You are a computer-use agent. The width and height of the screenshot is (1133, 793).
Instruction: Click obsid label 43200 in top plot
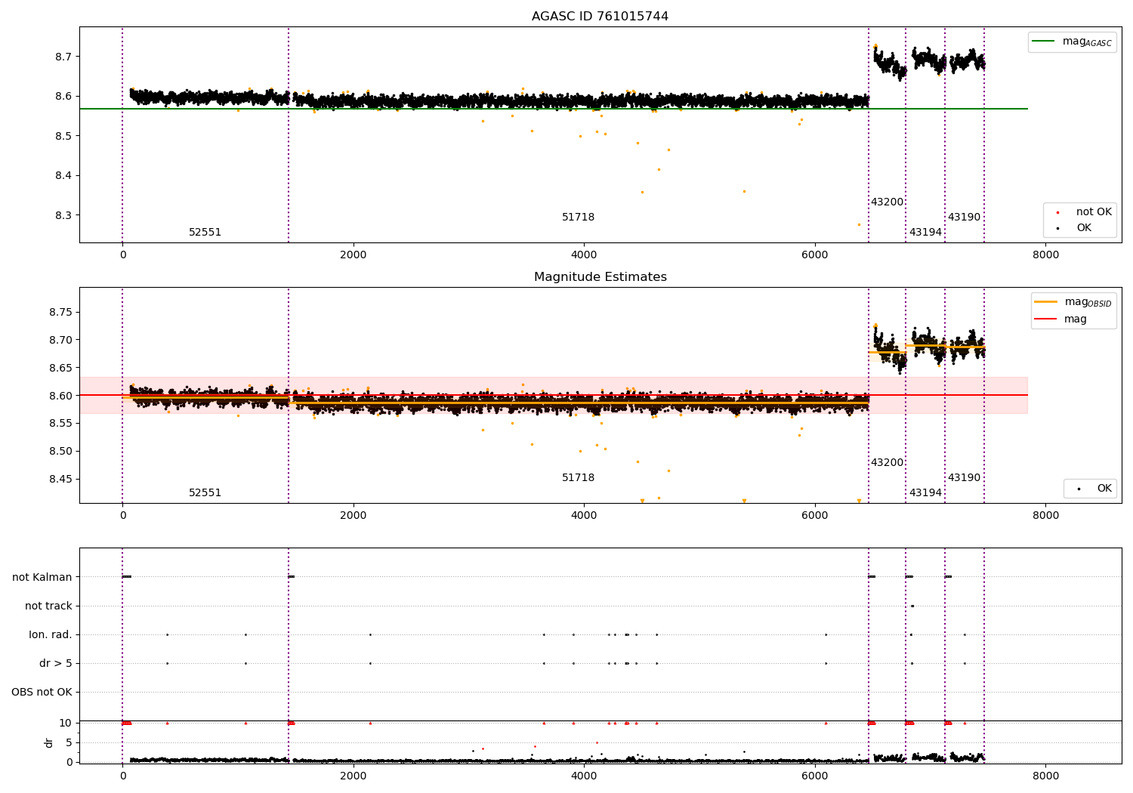(x=887, y=202)
